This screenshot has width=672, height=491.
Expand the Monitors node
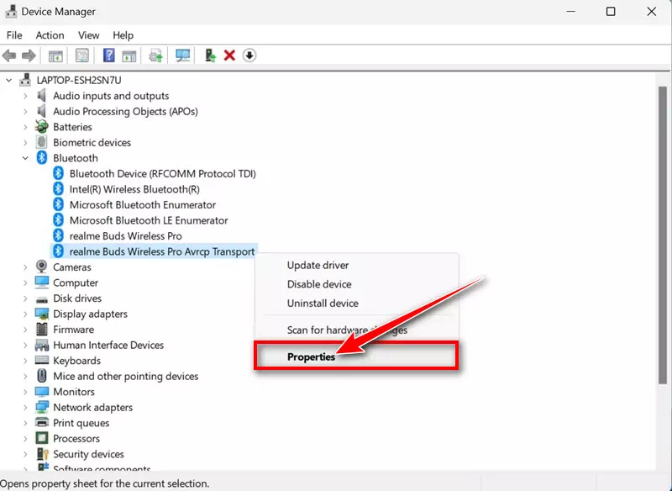tap(25, 392)
